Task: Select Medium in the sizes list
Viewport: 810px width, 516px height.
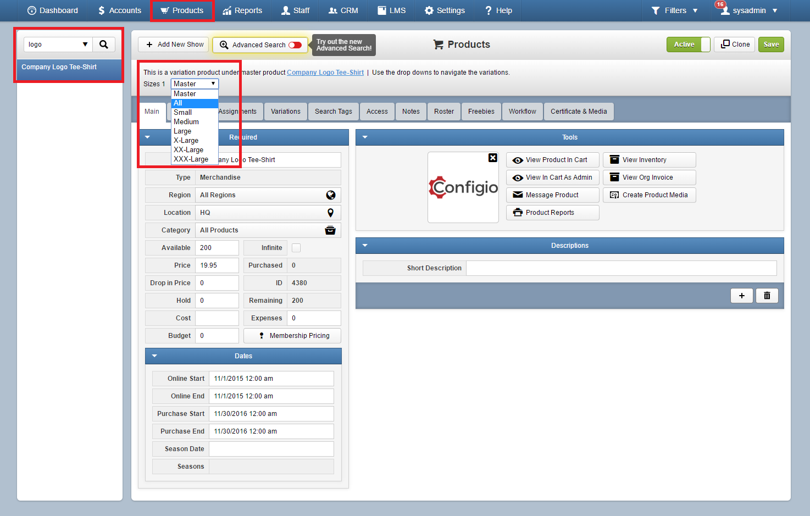Action: pos(195,122)
